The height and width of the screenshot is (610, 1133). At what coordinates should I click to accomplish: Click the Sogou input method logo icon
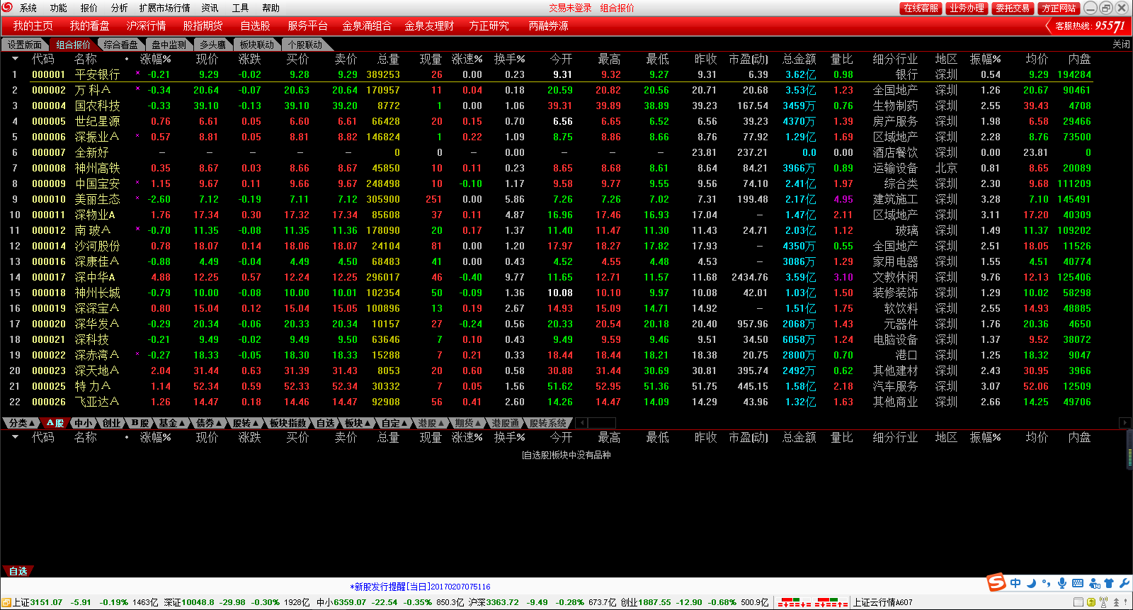tap(997, 582)
